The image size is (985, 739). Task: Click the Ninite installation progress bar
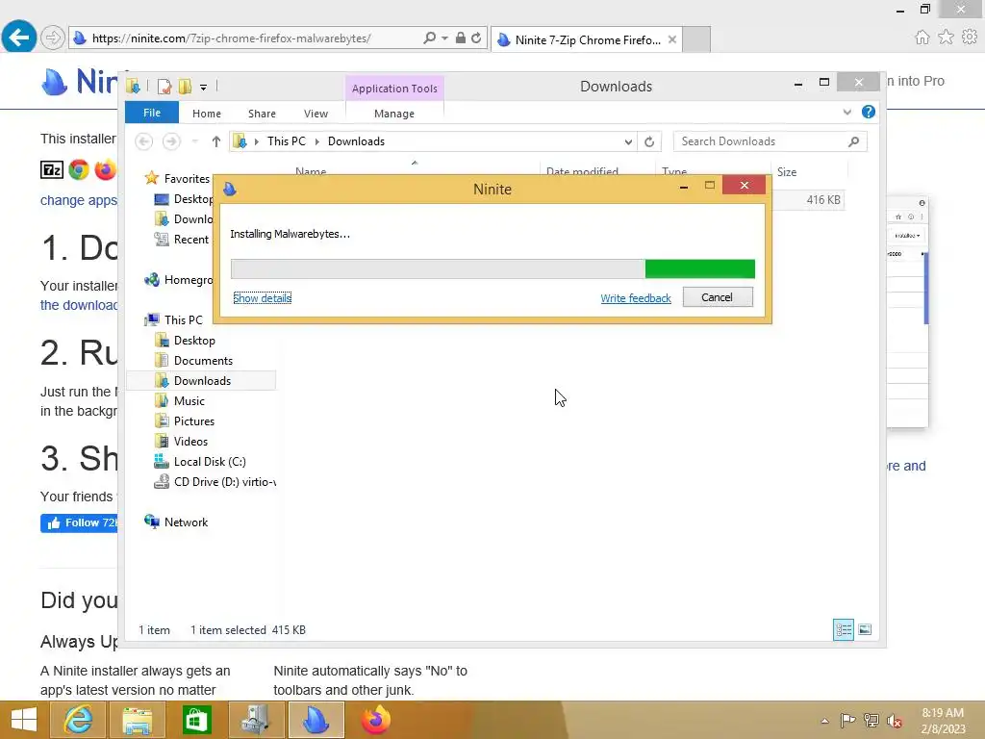[x=492, y=268]
